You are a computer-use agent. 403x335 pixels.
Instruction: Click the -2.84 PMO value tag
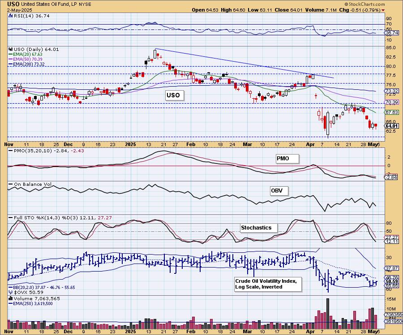point(392,177)
